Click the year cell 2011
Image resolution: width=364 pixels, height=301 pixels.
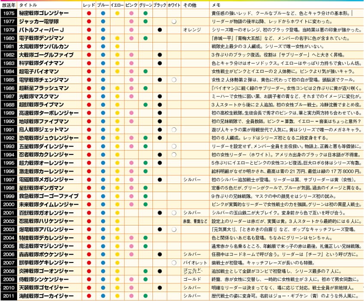[9, 296]
